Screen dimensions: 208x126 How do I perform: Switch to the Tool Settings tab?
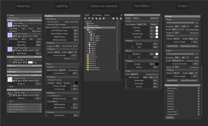click(97, 15)
